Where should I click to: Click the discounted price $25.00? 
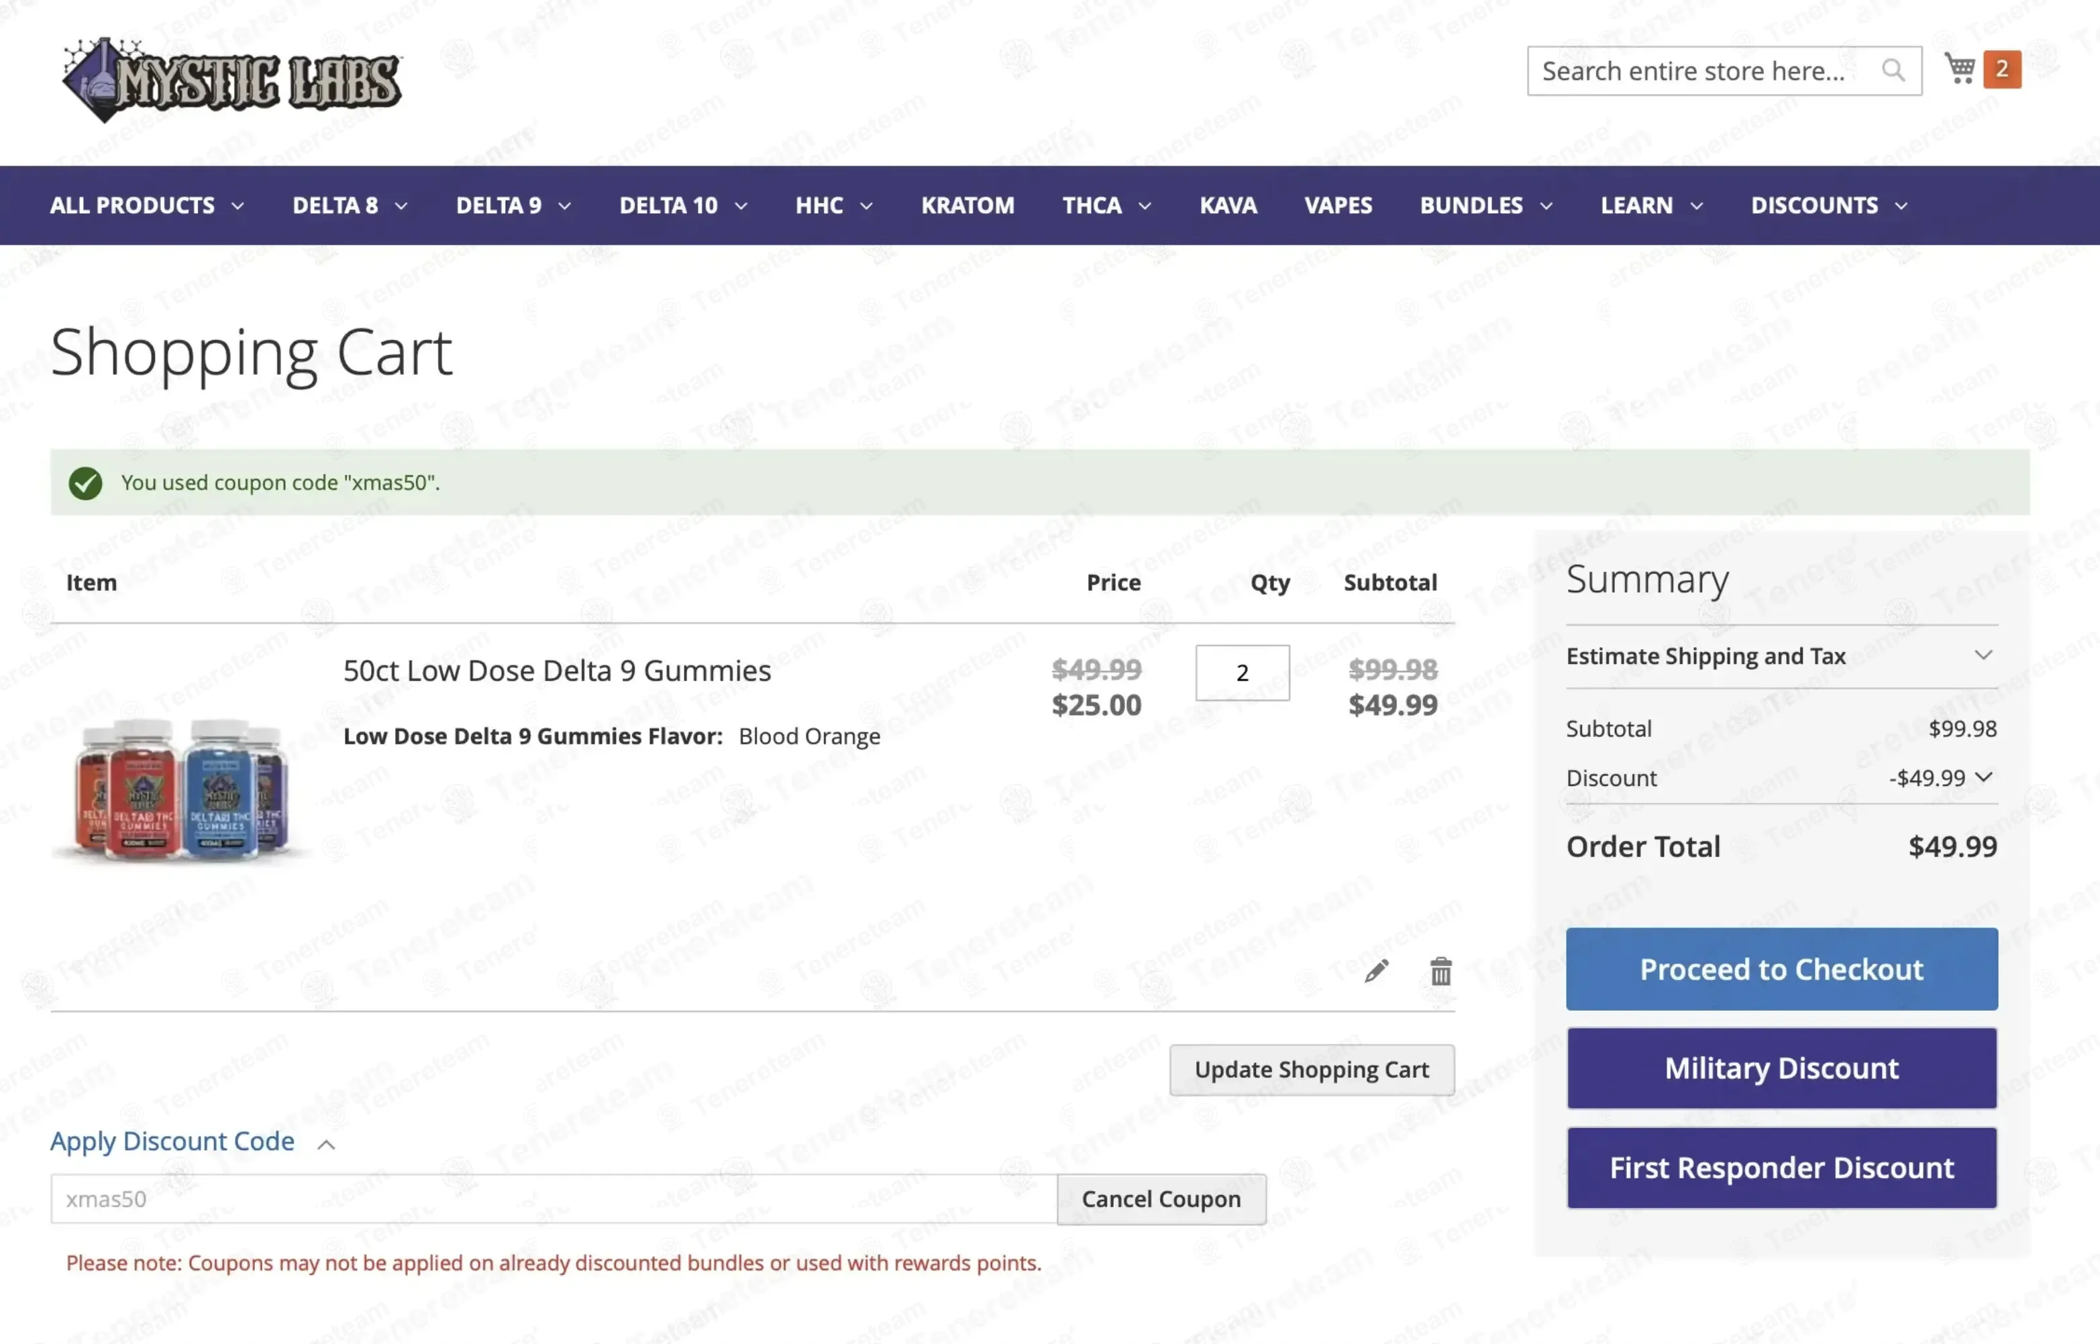[1096, 704]
